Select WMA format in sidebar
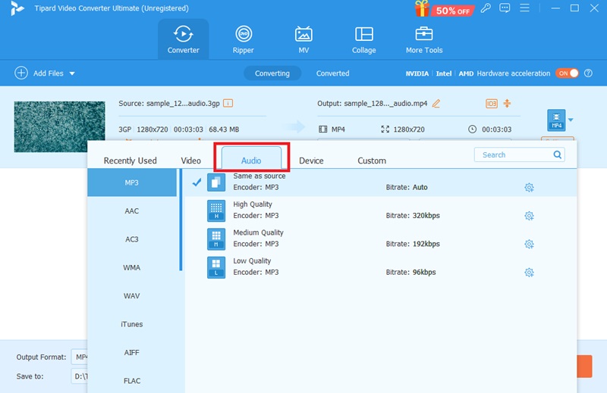The image size is (607, 393). 132,267
